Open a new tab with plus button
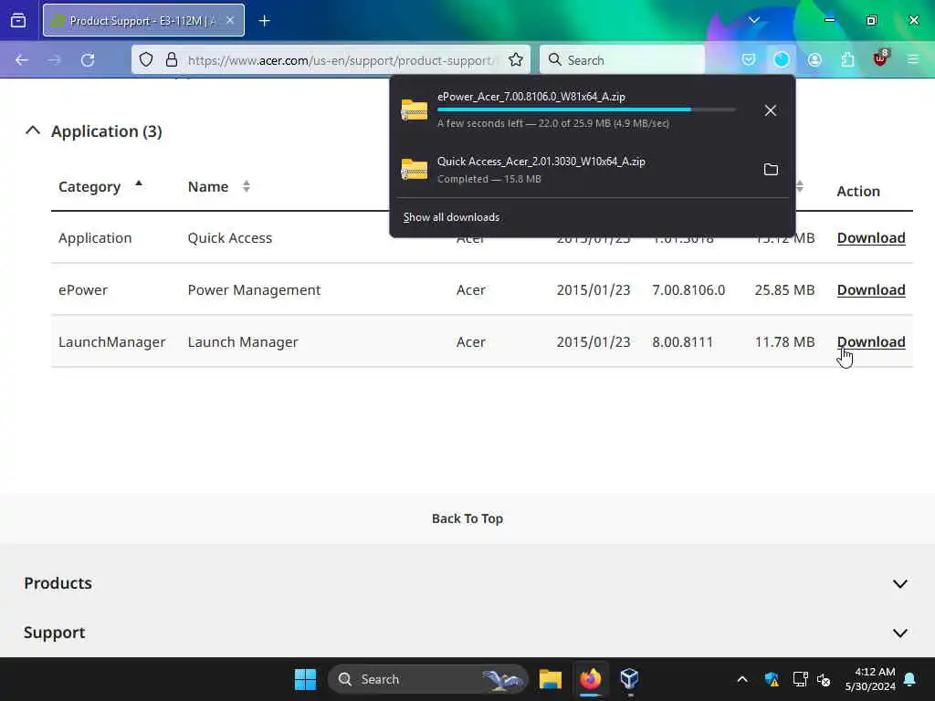The height and width of the screenshot is (701, 935). pos(264,21)
